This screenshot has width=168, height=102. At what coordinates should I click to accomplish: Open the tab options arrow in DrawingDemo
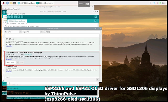tap(95, 21)
